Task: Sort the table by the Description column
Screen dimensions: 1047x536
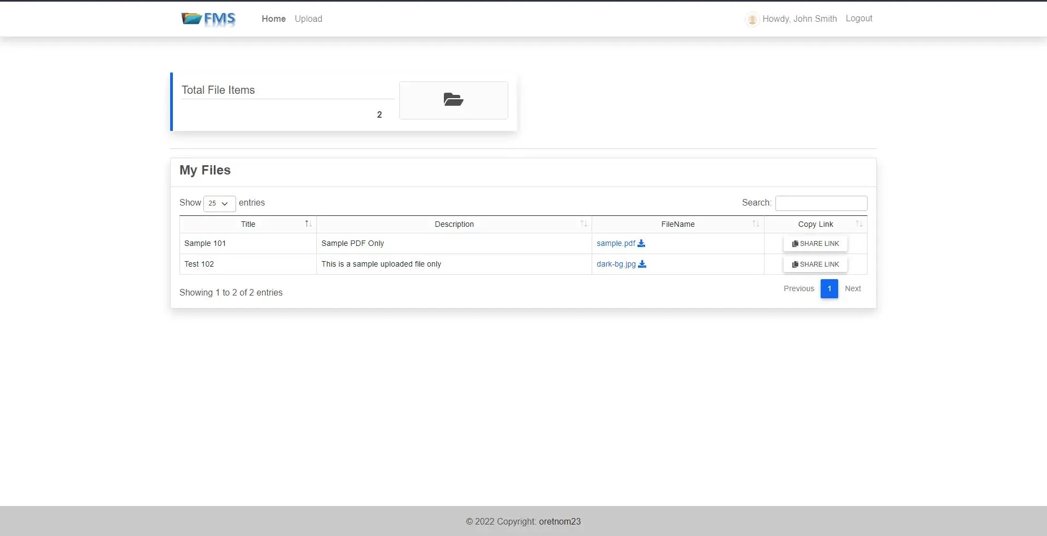Action: 454,224
